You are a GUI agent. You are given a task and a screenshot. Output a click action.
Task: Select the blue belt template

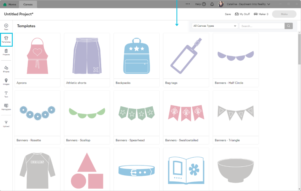136,169
